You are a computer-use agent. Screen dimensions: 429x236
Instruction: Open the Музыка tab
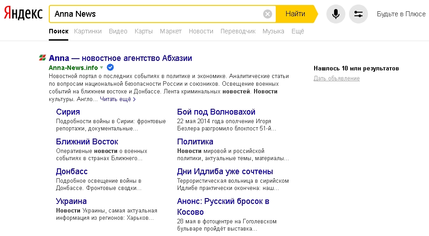point(273,32)
